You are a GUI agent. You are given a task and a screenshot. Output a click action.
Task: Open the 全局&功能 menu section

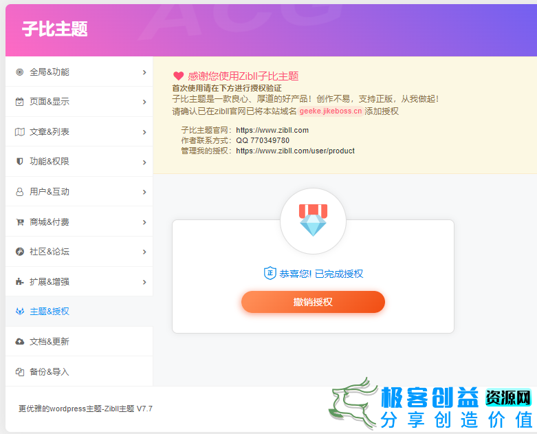pos(79,72)
